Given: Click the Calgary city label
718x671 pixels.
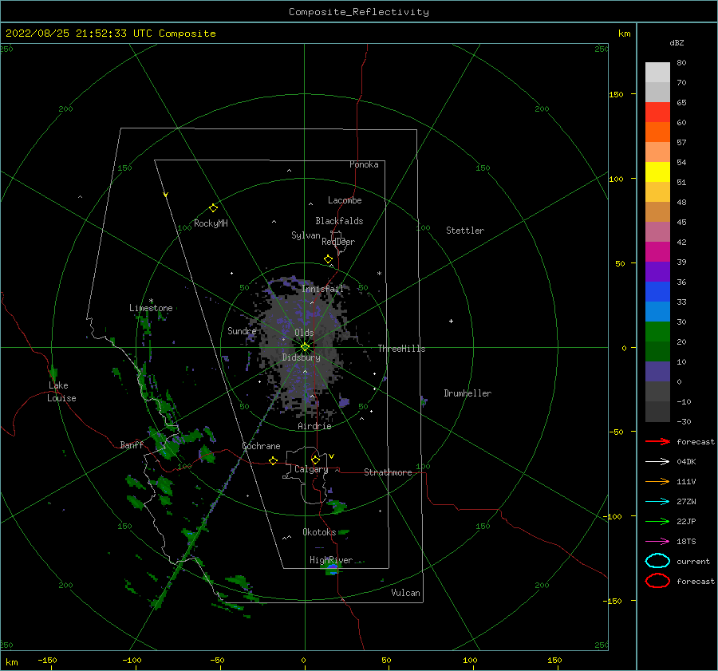Looking at the screenshot, I should coord(311,469).
